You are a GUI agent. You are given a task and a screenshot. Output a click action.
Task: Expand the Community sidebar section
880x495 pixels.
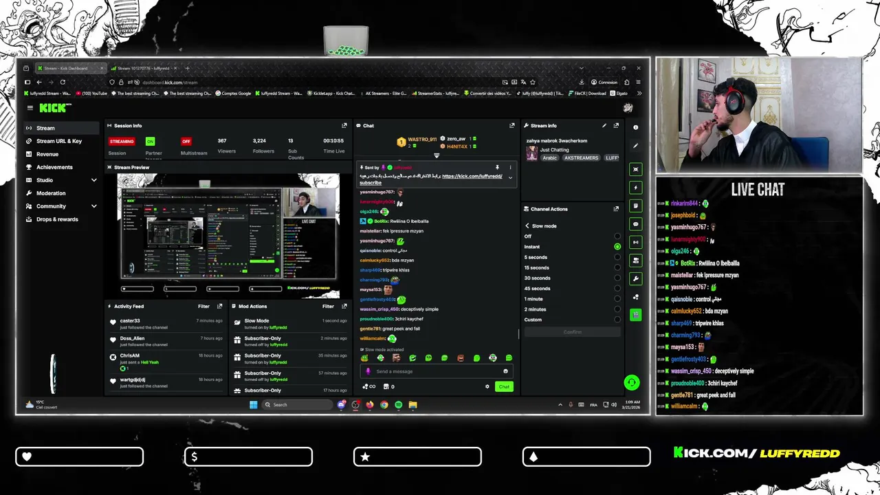[93, 206]
